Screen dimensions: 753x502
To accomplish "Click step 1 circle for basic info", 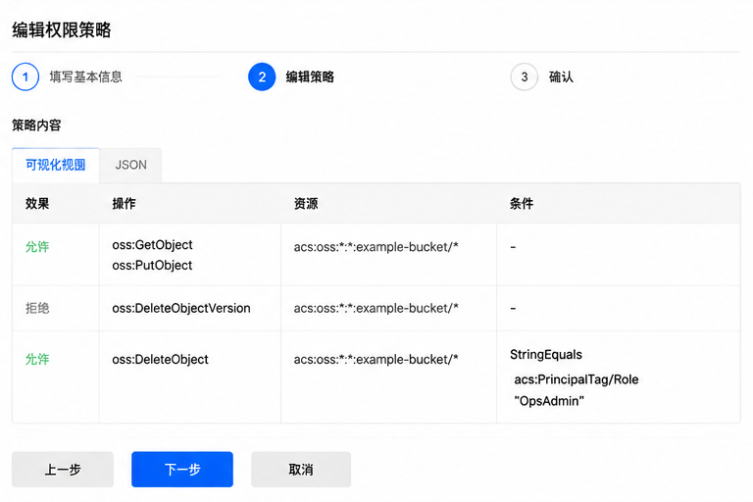I will tap(25, 76).
